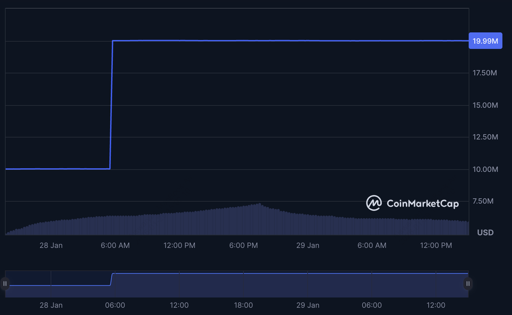Click the blue 19.99M current value label

tap(485, 41)
